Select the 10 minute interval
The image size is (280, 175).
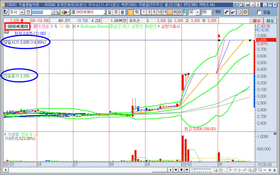tap(159, 12)
